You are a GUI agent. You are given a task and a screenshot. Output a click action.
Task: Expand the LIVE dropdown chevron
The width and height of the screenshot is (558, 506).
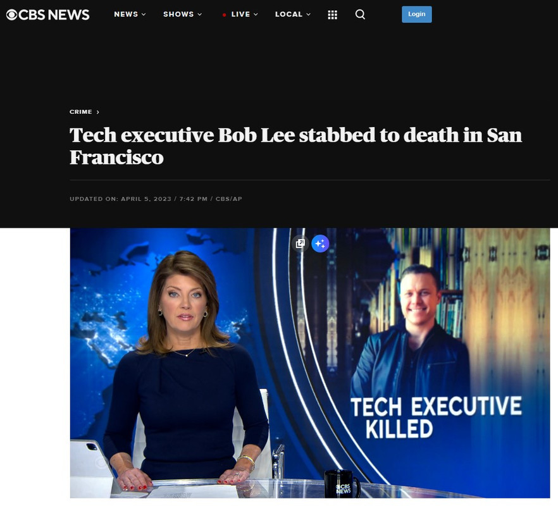[x=256, y=15]
